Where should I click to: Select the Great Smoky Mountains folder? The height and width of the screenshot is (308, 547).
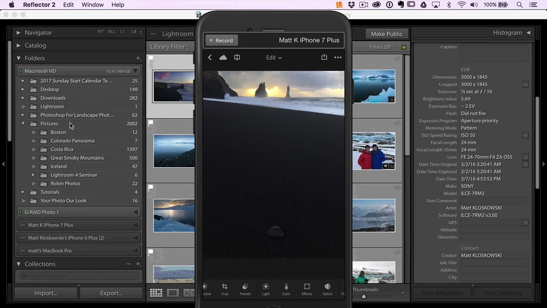point(77,158)
